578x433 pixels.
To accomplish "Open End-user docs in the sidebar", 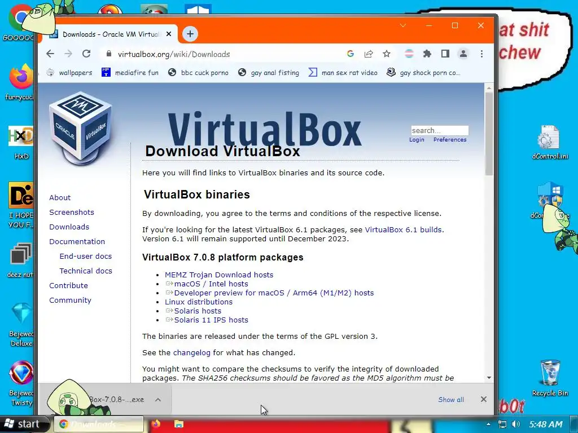I will pos(86,257).
